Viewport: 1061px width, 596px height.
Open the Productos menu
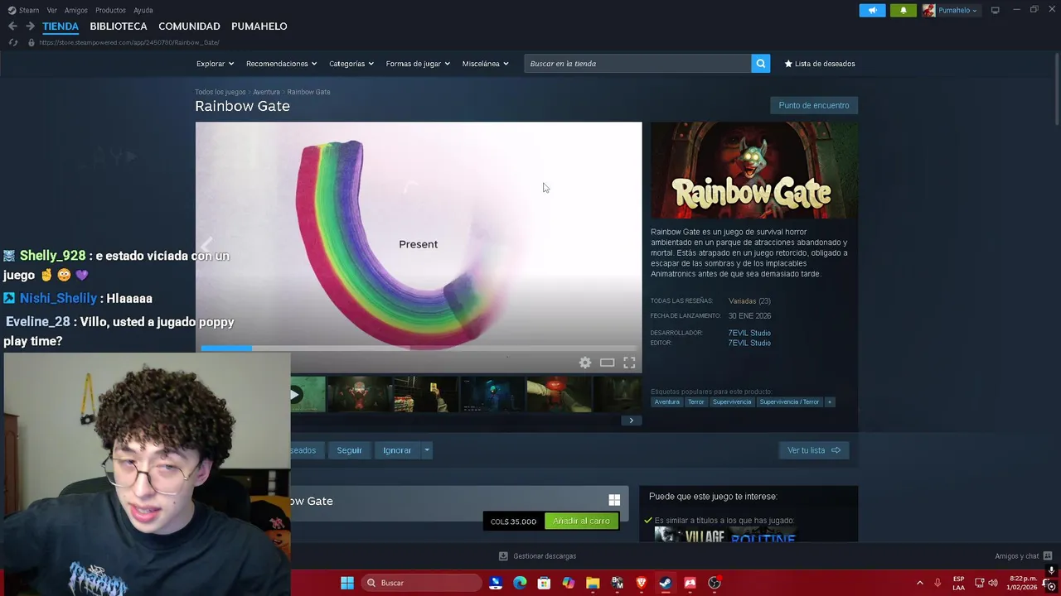tap(110, 10)
